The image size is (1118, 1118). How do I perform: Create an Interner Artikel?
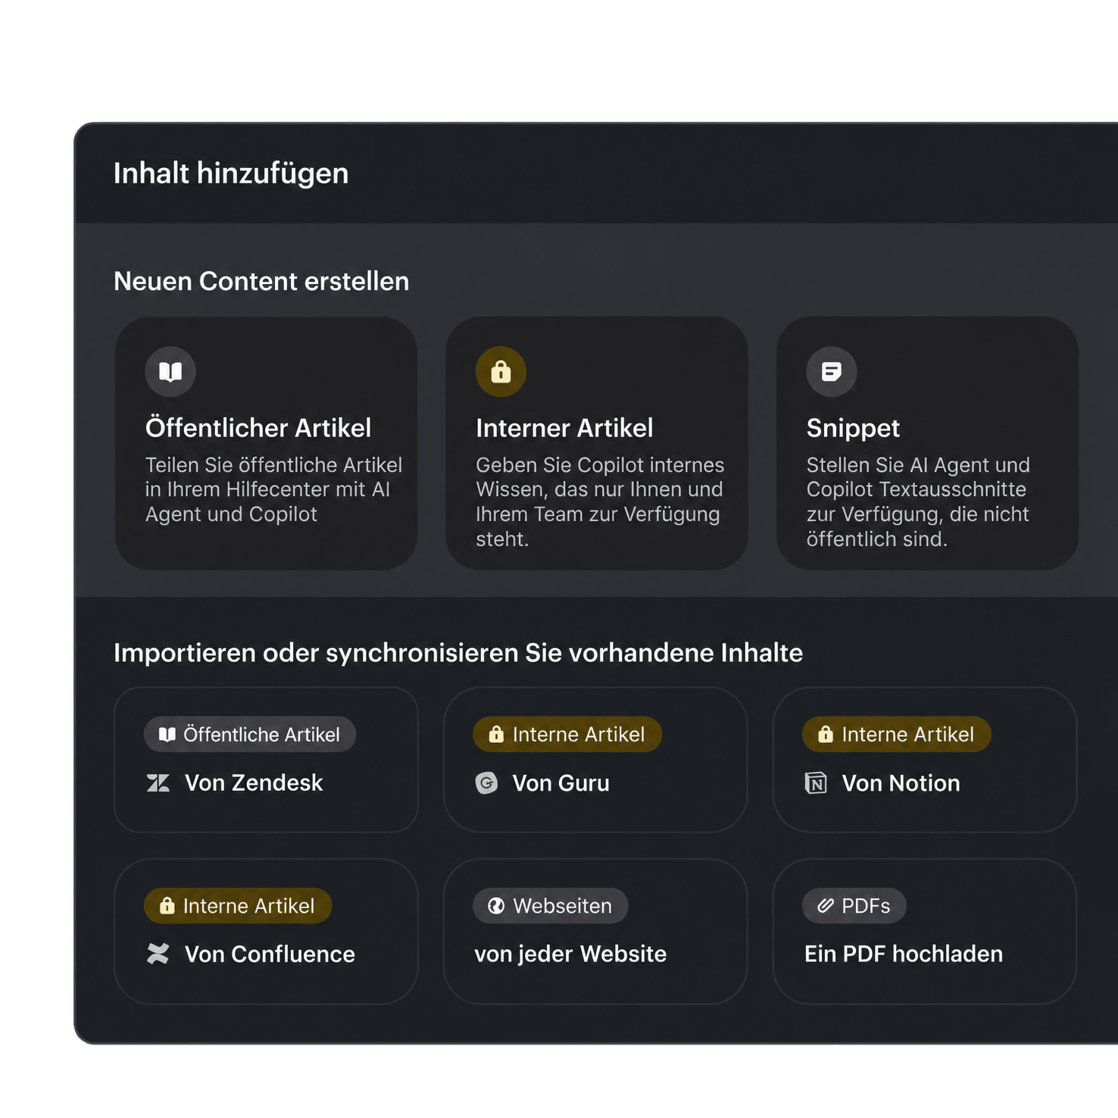(597, 443)
